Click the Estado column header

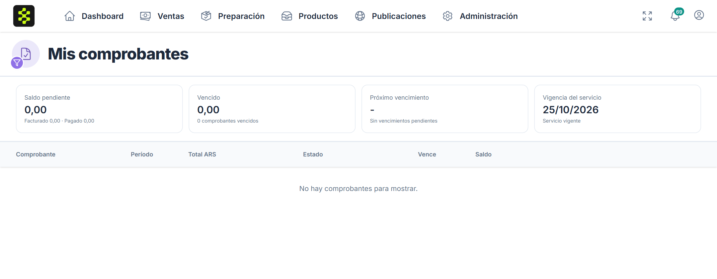tap(313, 154)
